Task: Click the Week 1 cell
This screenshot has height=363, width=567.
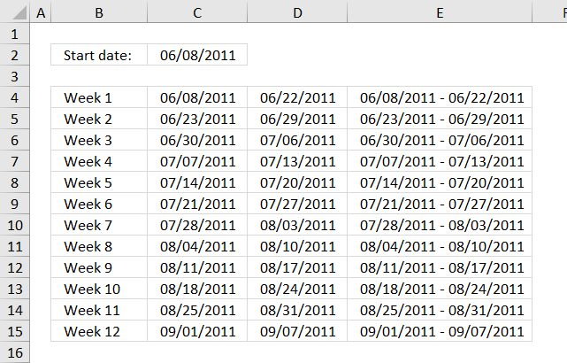Action: pyautogui.click(x=99, y=97)
